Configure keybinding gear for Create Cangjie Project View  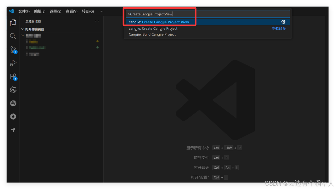(283, 22)
